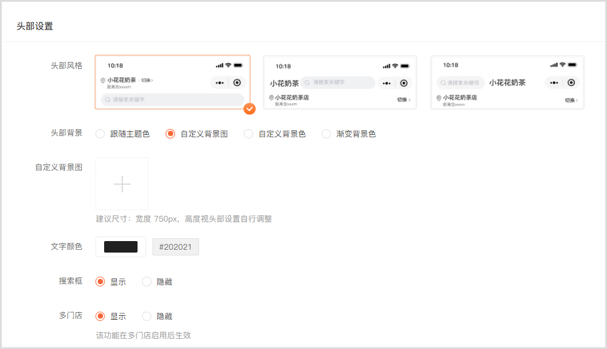Click the three-dots capsule icon in third header preview
Image resolution: width=607 pixels, height=349 pixels.
(x=554, y=83)
